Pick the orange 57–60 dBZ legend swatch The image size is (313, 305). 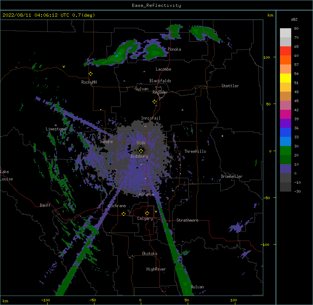coord(285,60)
